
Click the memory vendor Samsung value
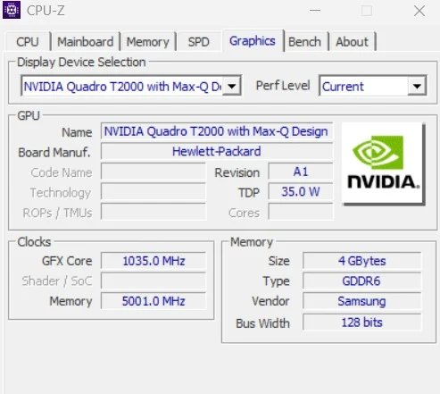[362, 301]
